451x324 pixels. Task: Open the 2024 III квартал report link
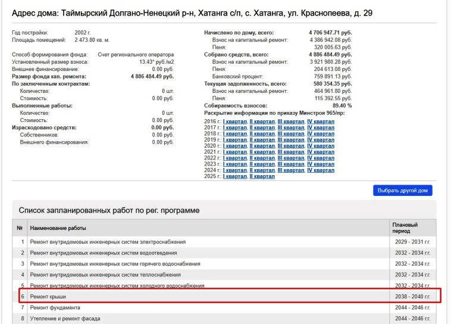(x=291, y=170)
